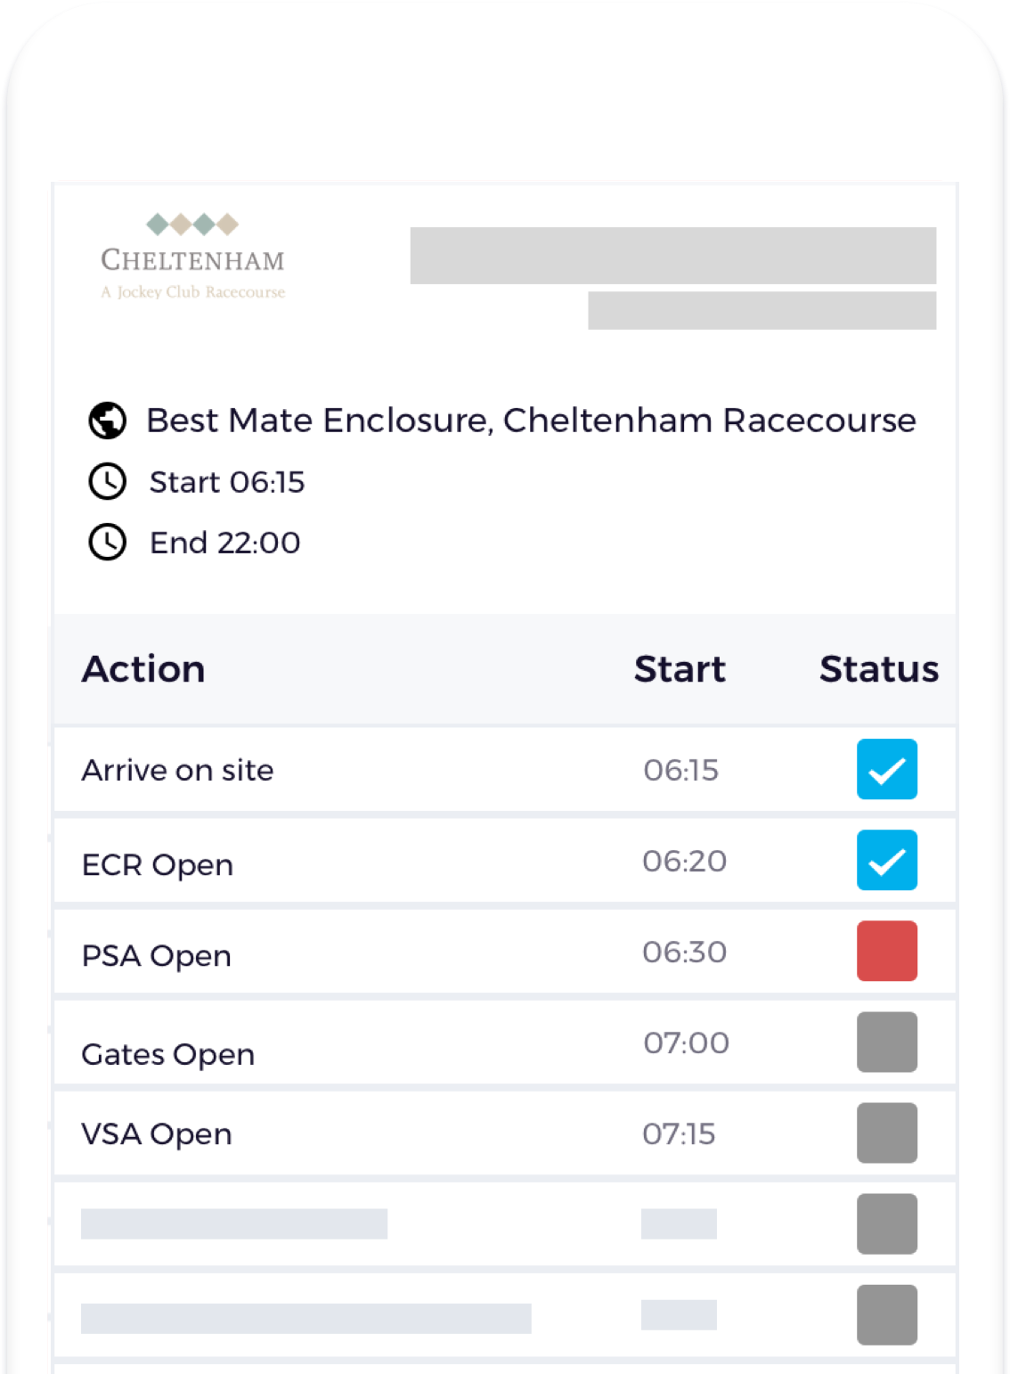Click the gray progress bar near the logo
Screen dimensions: 1010x1374
coord(672,256)
